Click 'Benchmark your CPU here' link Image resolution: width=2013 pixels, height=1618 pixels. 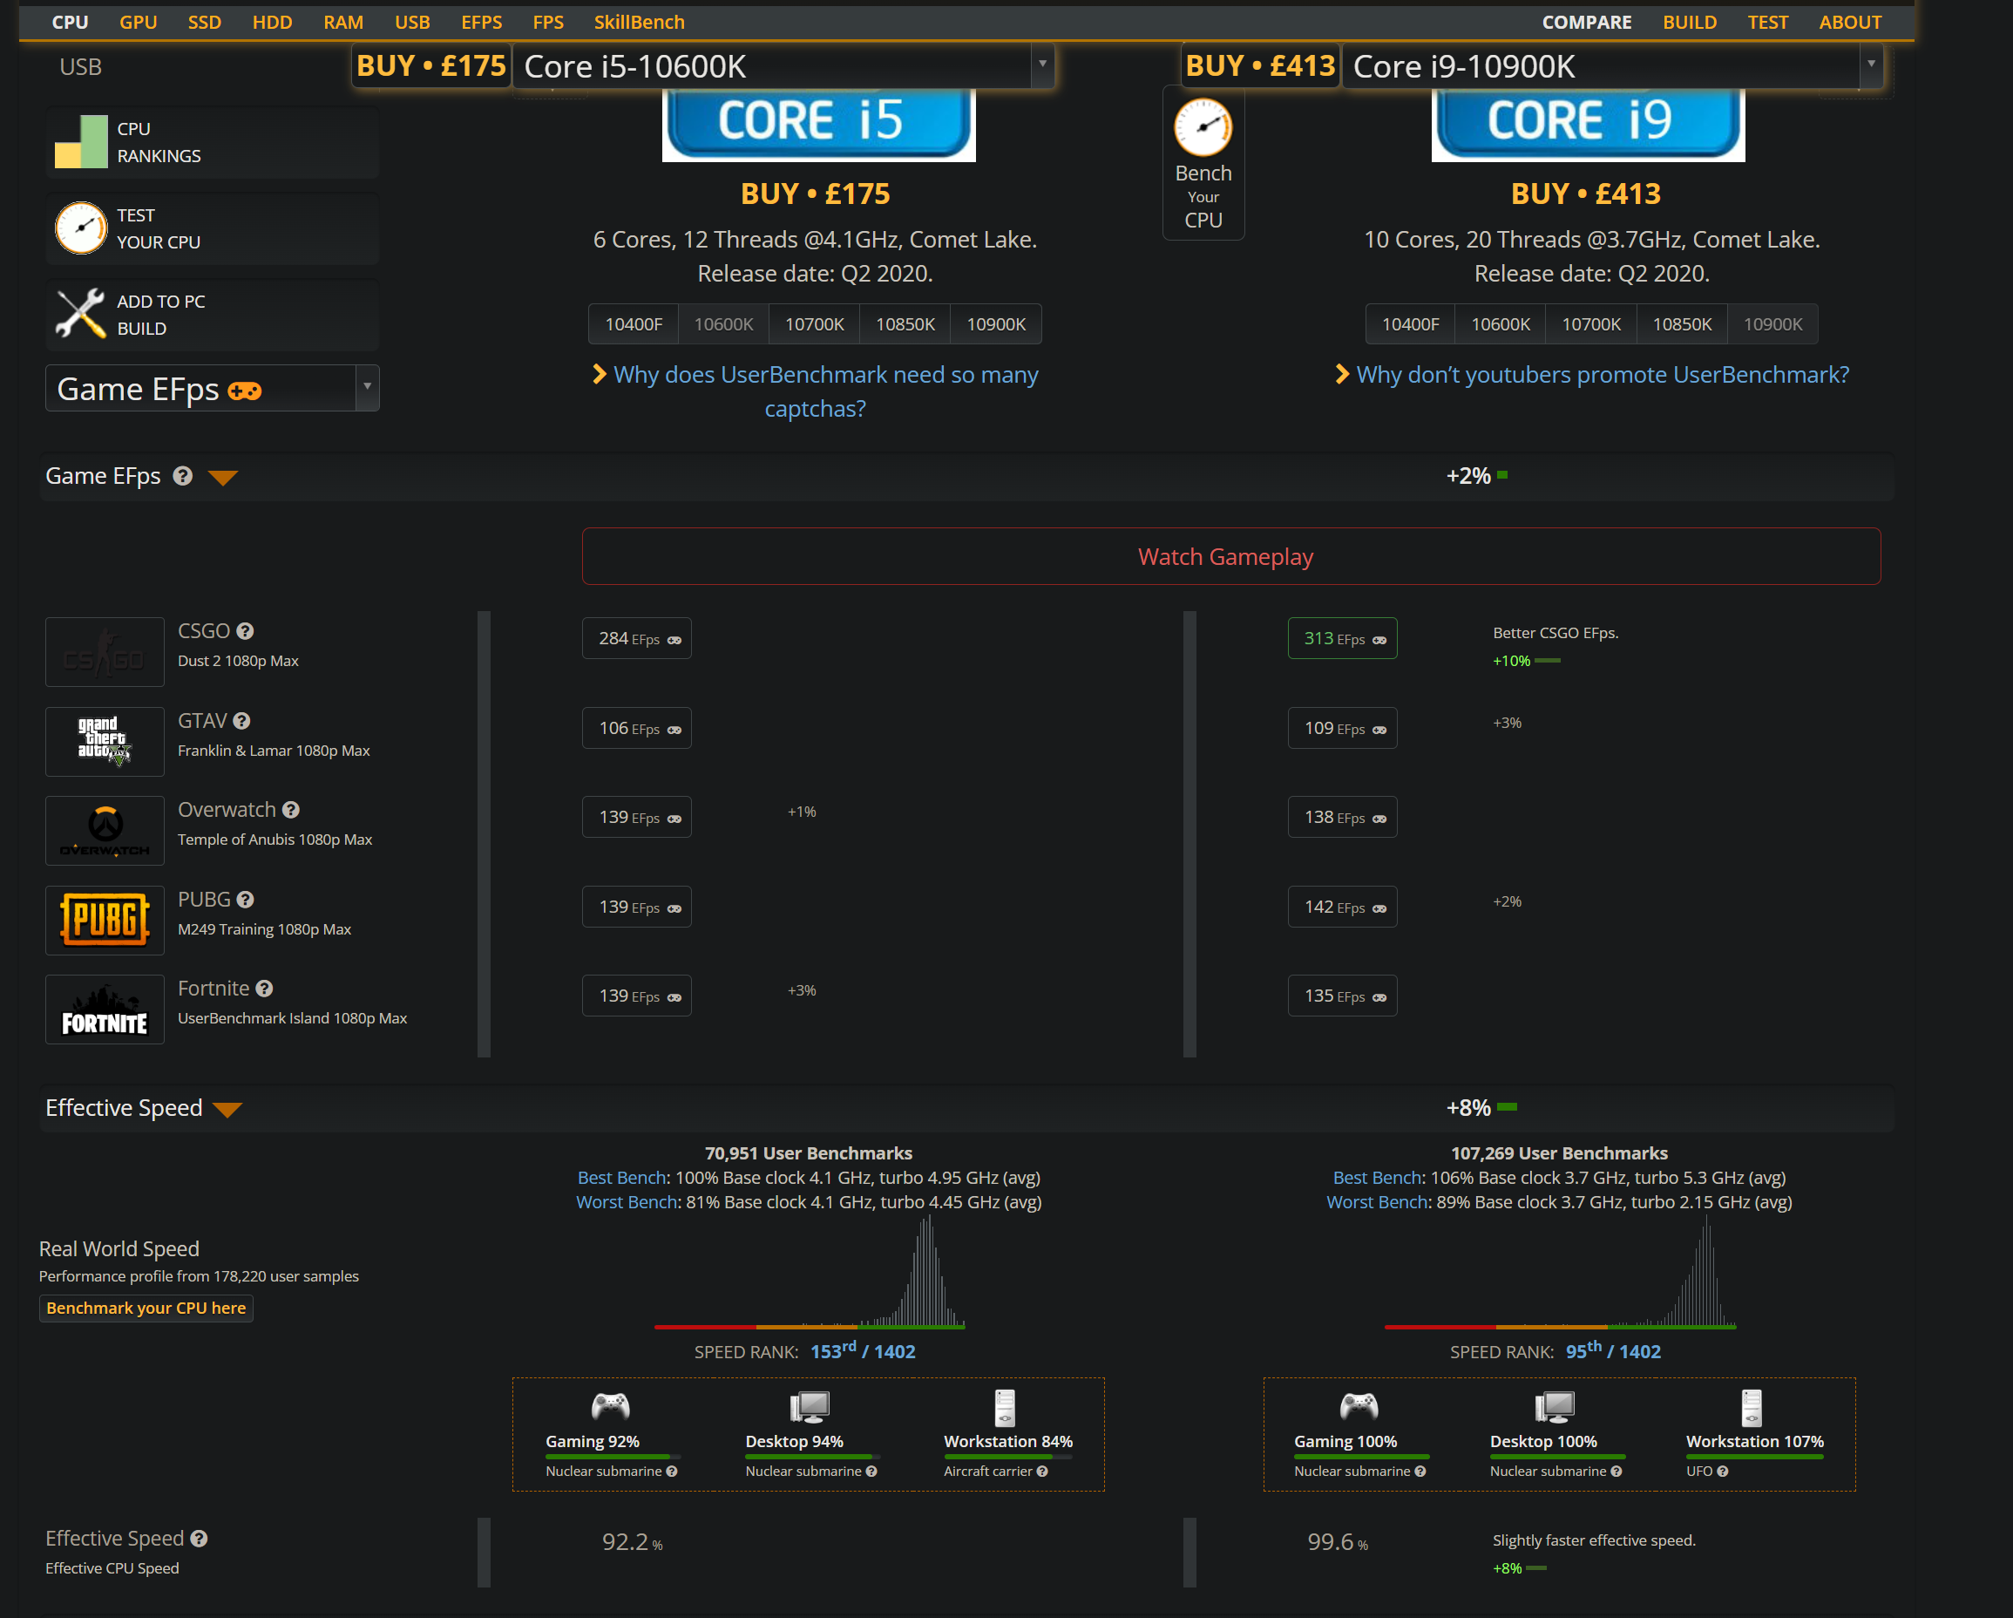pos(146,1309)
